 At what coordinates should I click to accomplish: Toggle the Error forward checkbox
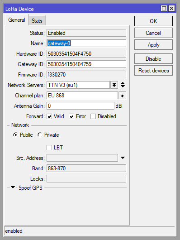point(71,116)
